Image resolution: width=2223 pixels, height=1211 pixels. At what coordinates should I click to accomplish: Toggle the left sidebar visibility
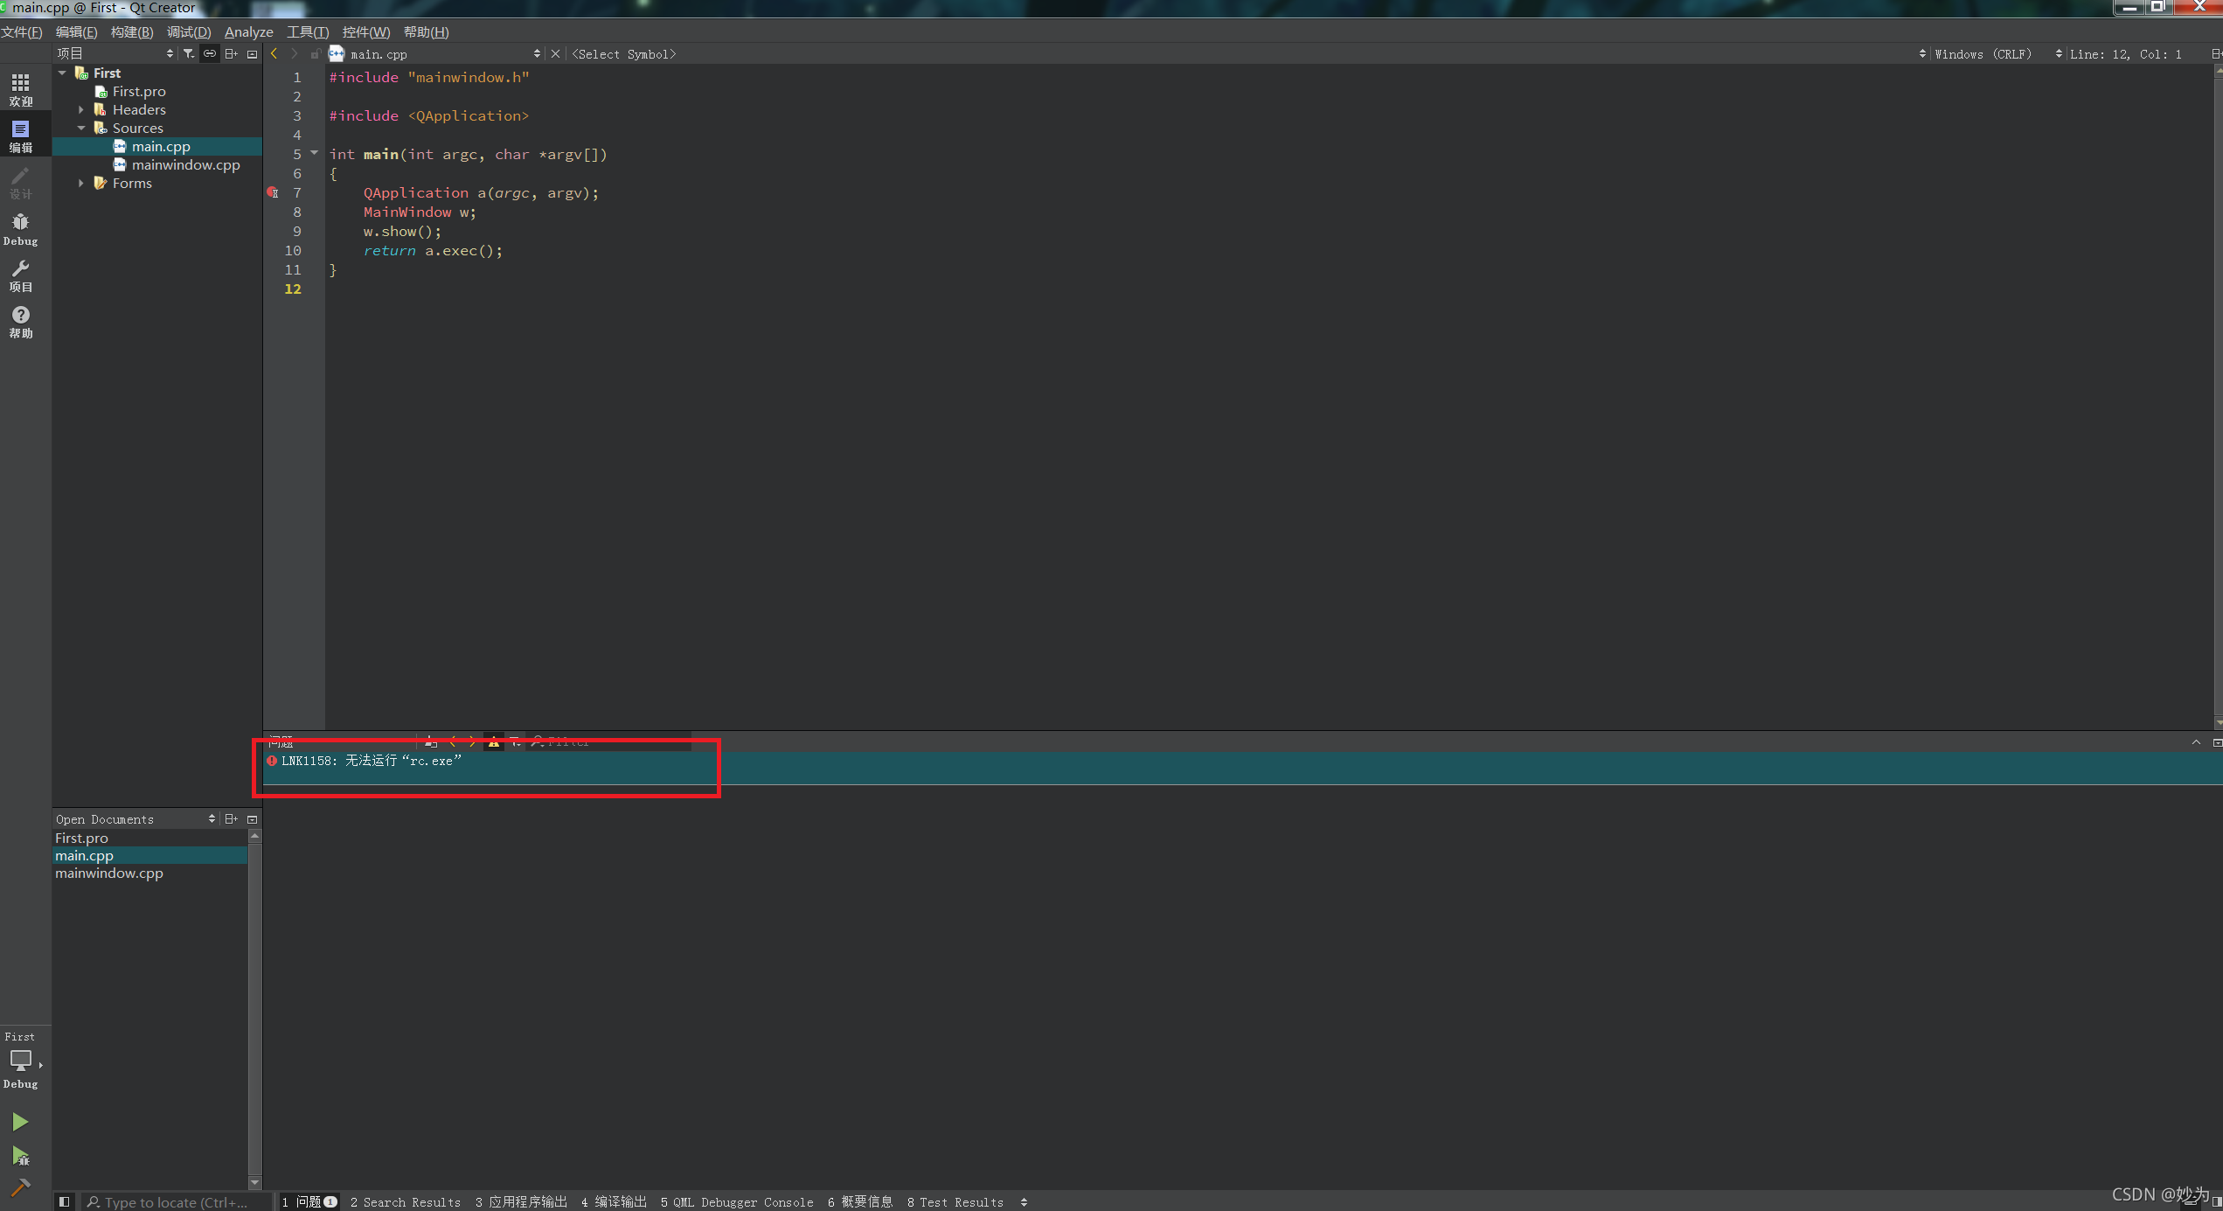tap(64, 1201)
